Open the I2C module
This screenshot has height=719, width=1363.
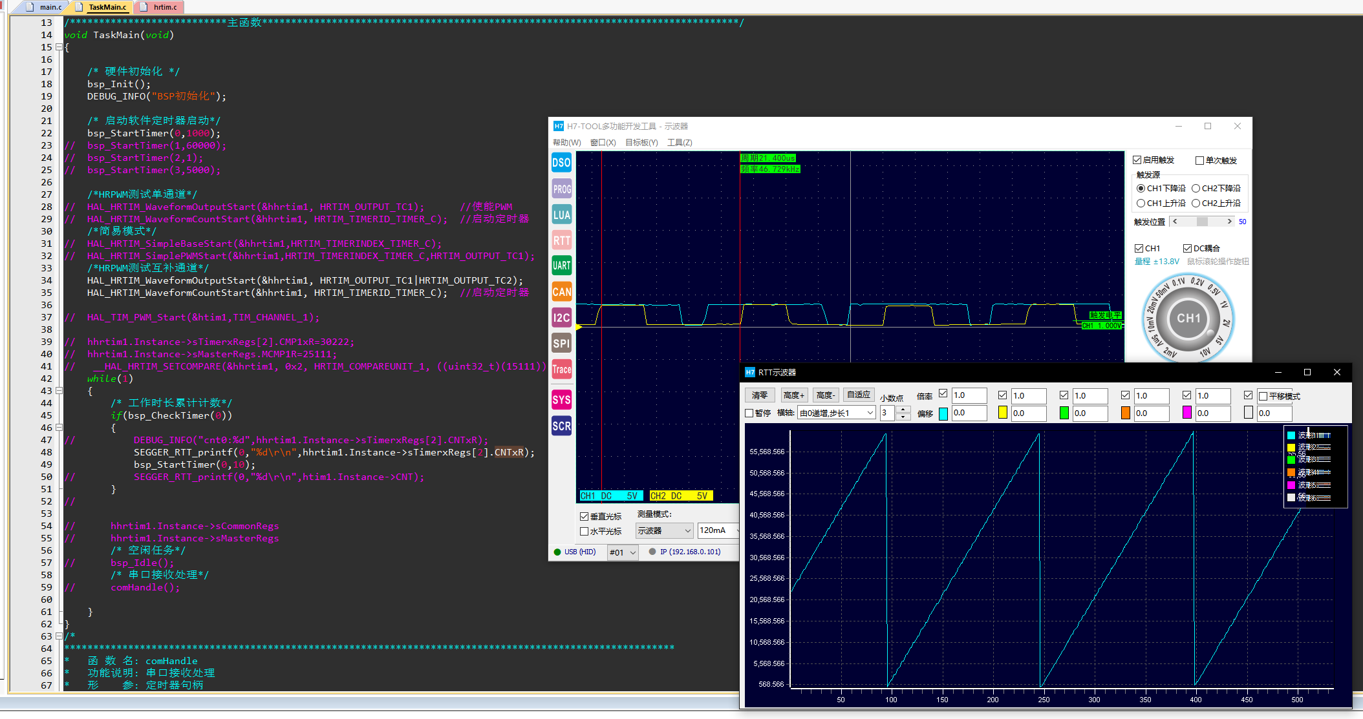[561, 317]
